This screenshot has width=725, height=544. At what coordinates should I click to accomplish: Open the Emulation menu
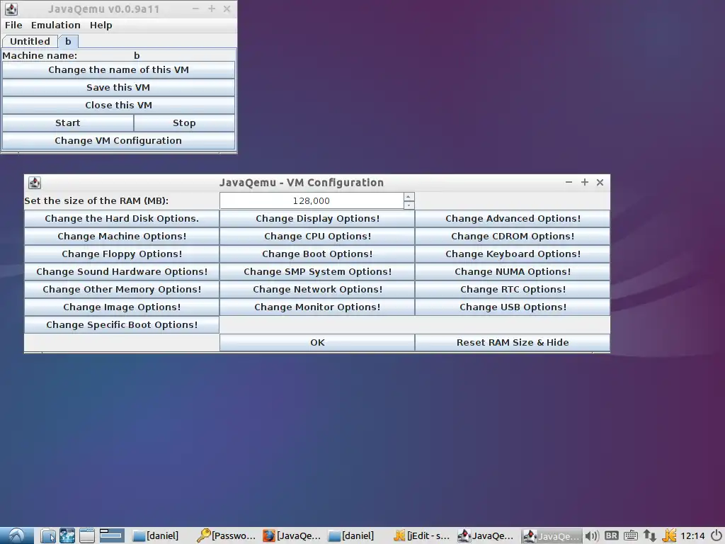click(55, 25)
